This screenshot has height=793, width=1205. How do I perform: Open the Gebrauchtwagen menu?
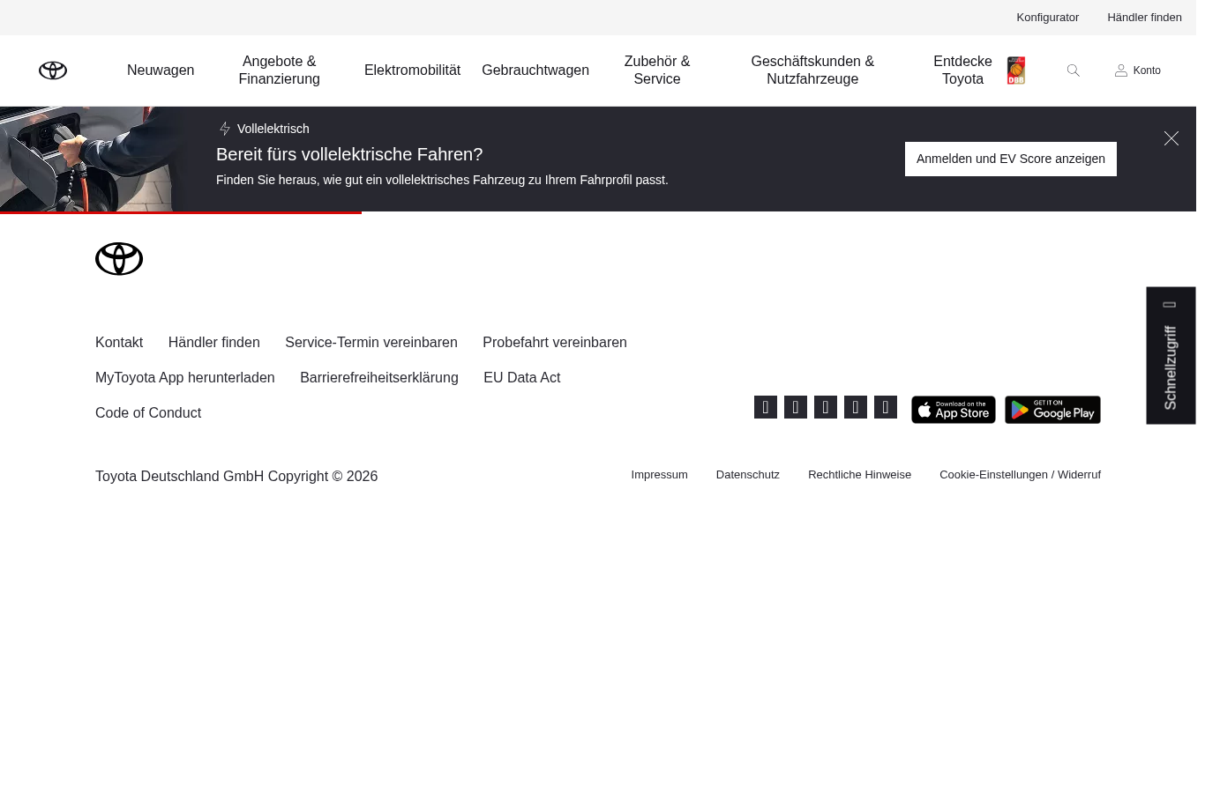[x=535, y=70]
